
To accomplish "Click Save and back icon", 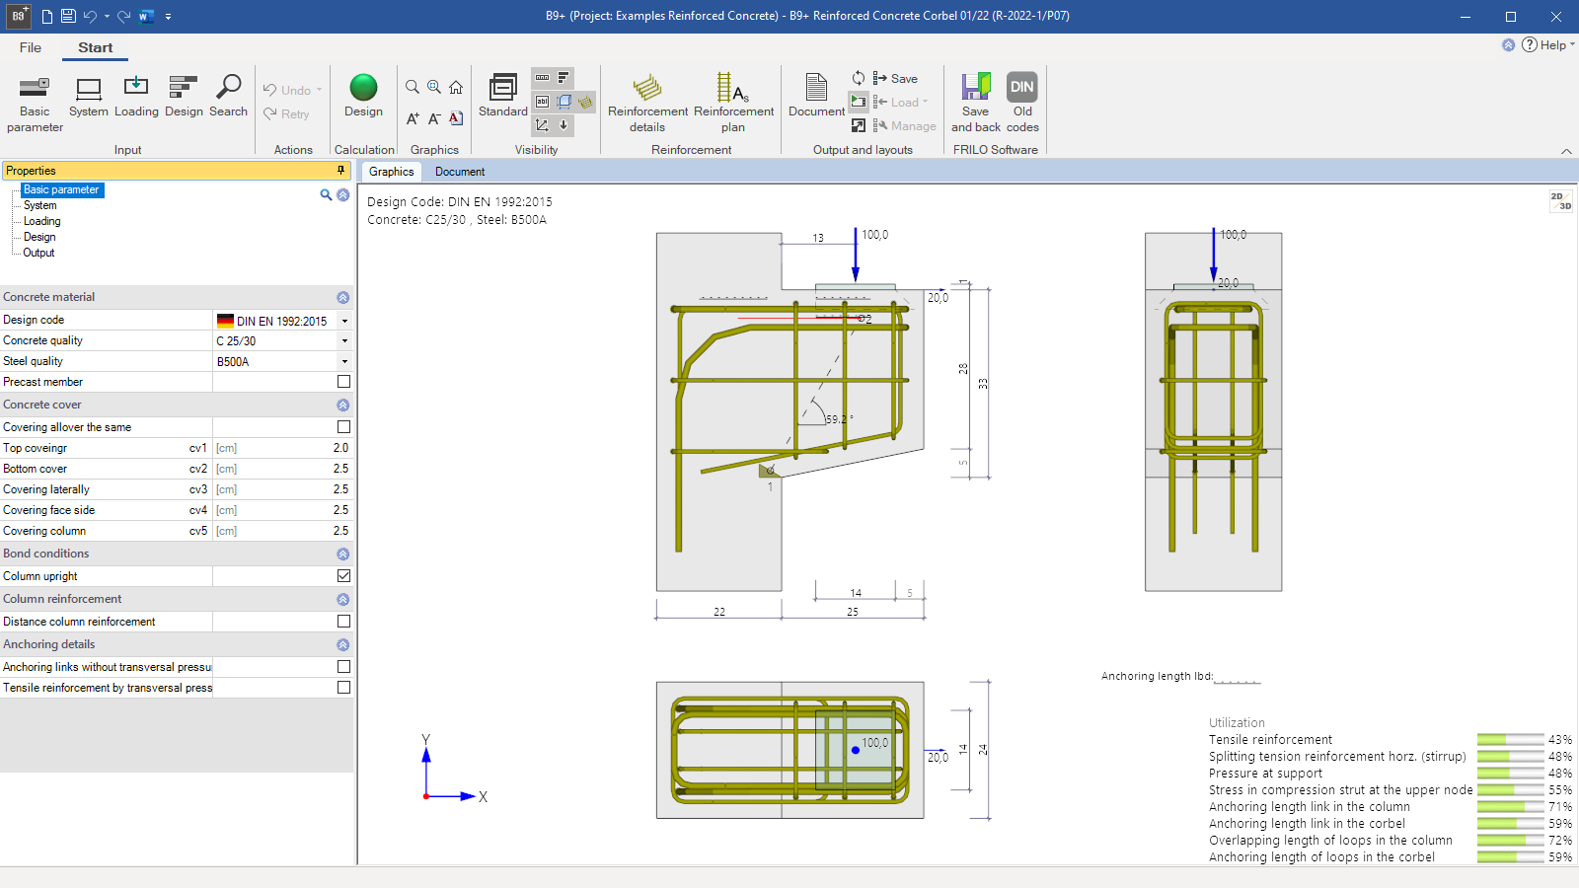I will click(x=975, y=104).
